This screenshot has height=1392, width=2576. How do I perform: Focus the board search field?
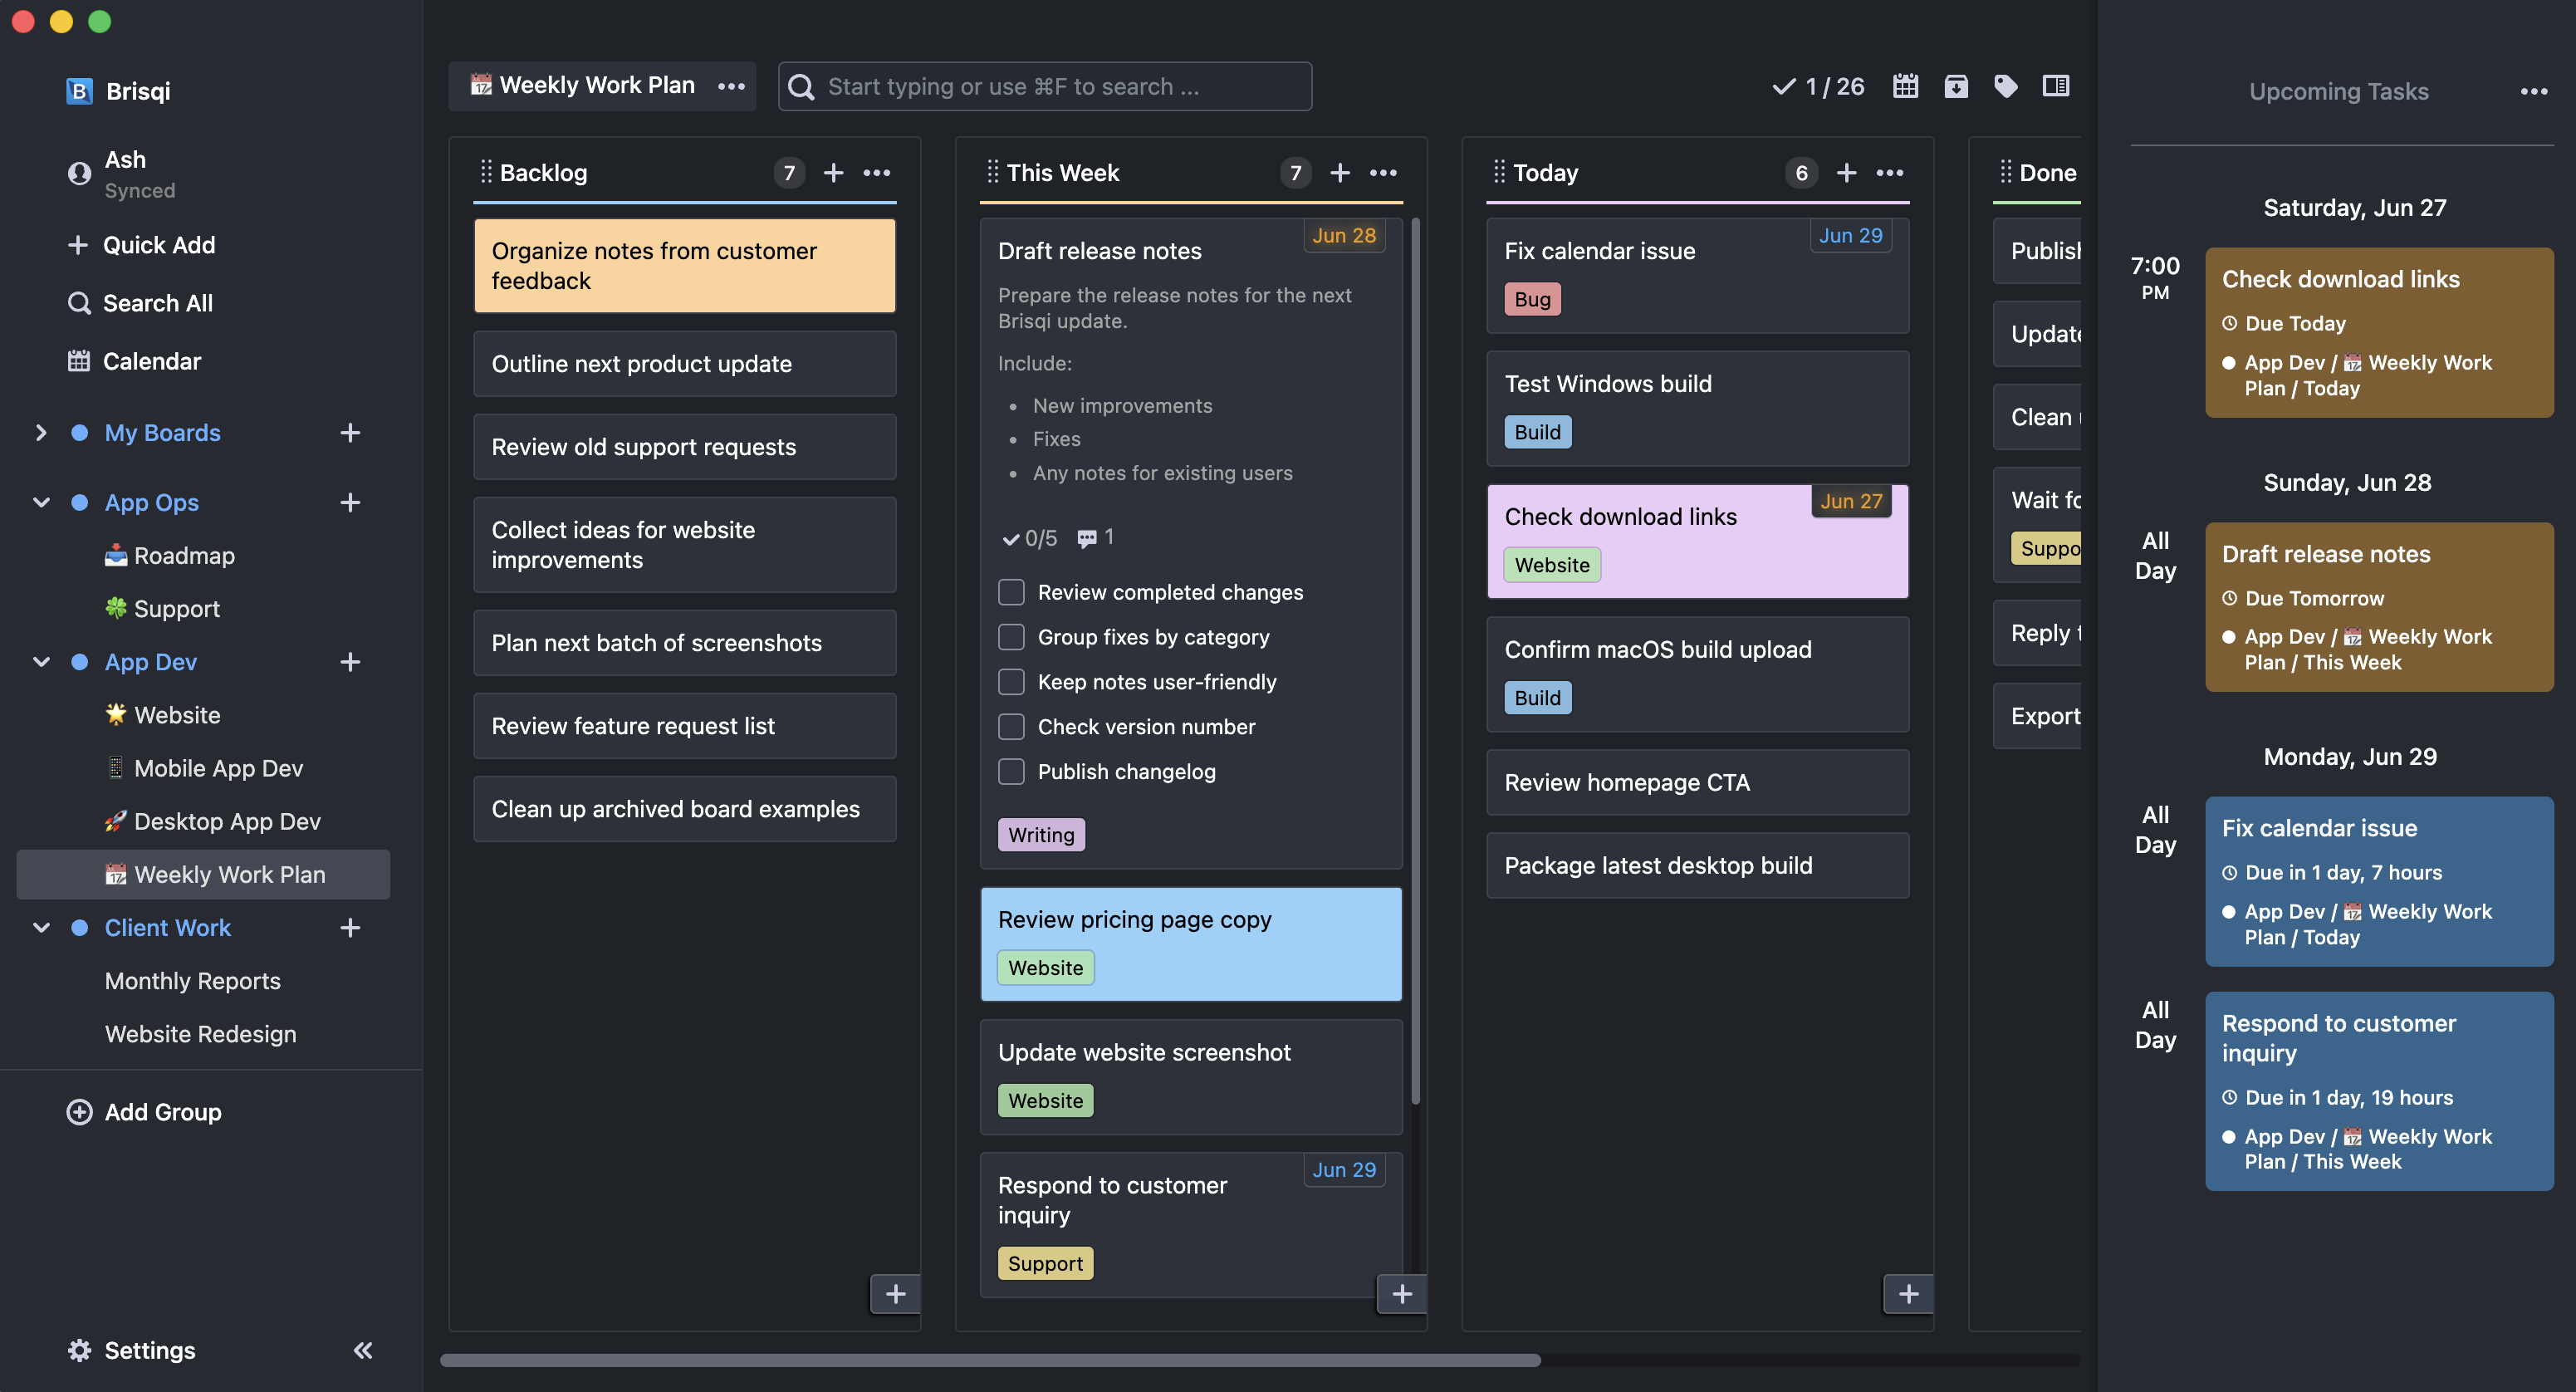(x=1045, y=87)
